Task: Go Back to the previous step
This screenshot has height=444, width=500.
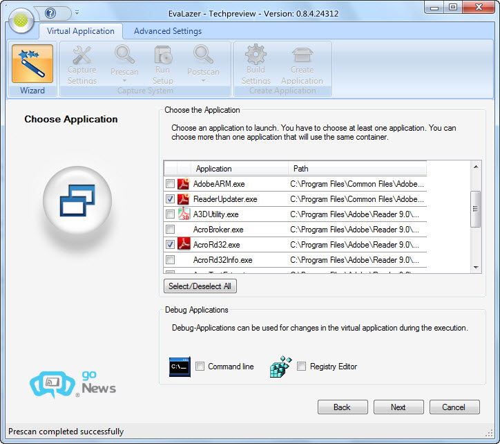Action: 343,407
